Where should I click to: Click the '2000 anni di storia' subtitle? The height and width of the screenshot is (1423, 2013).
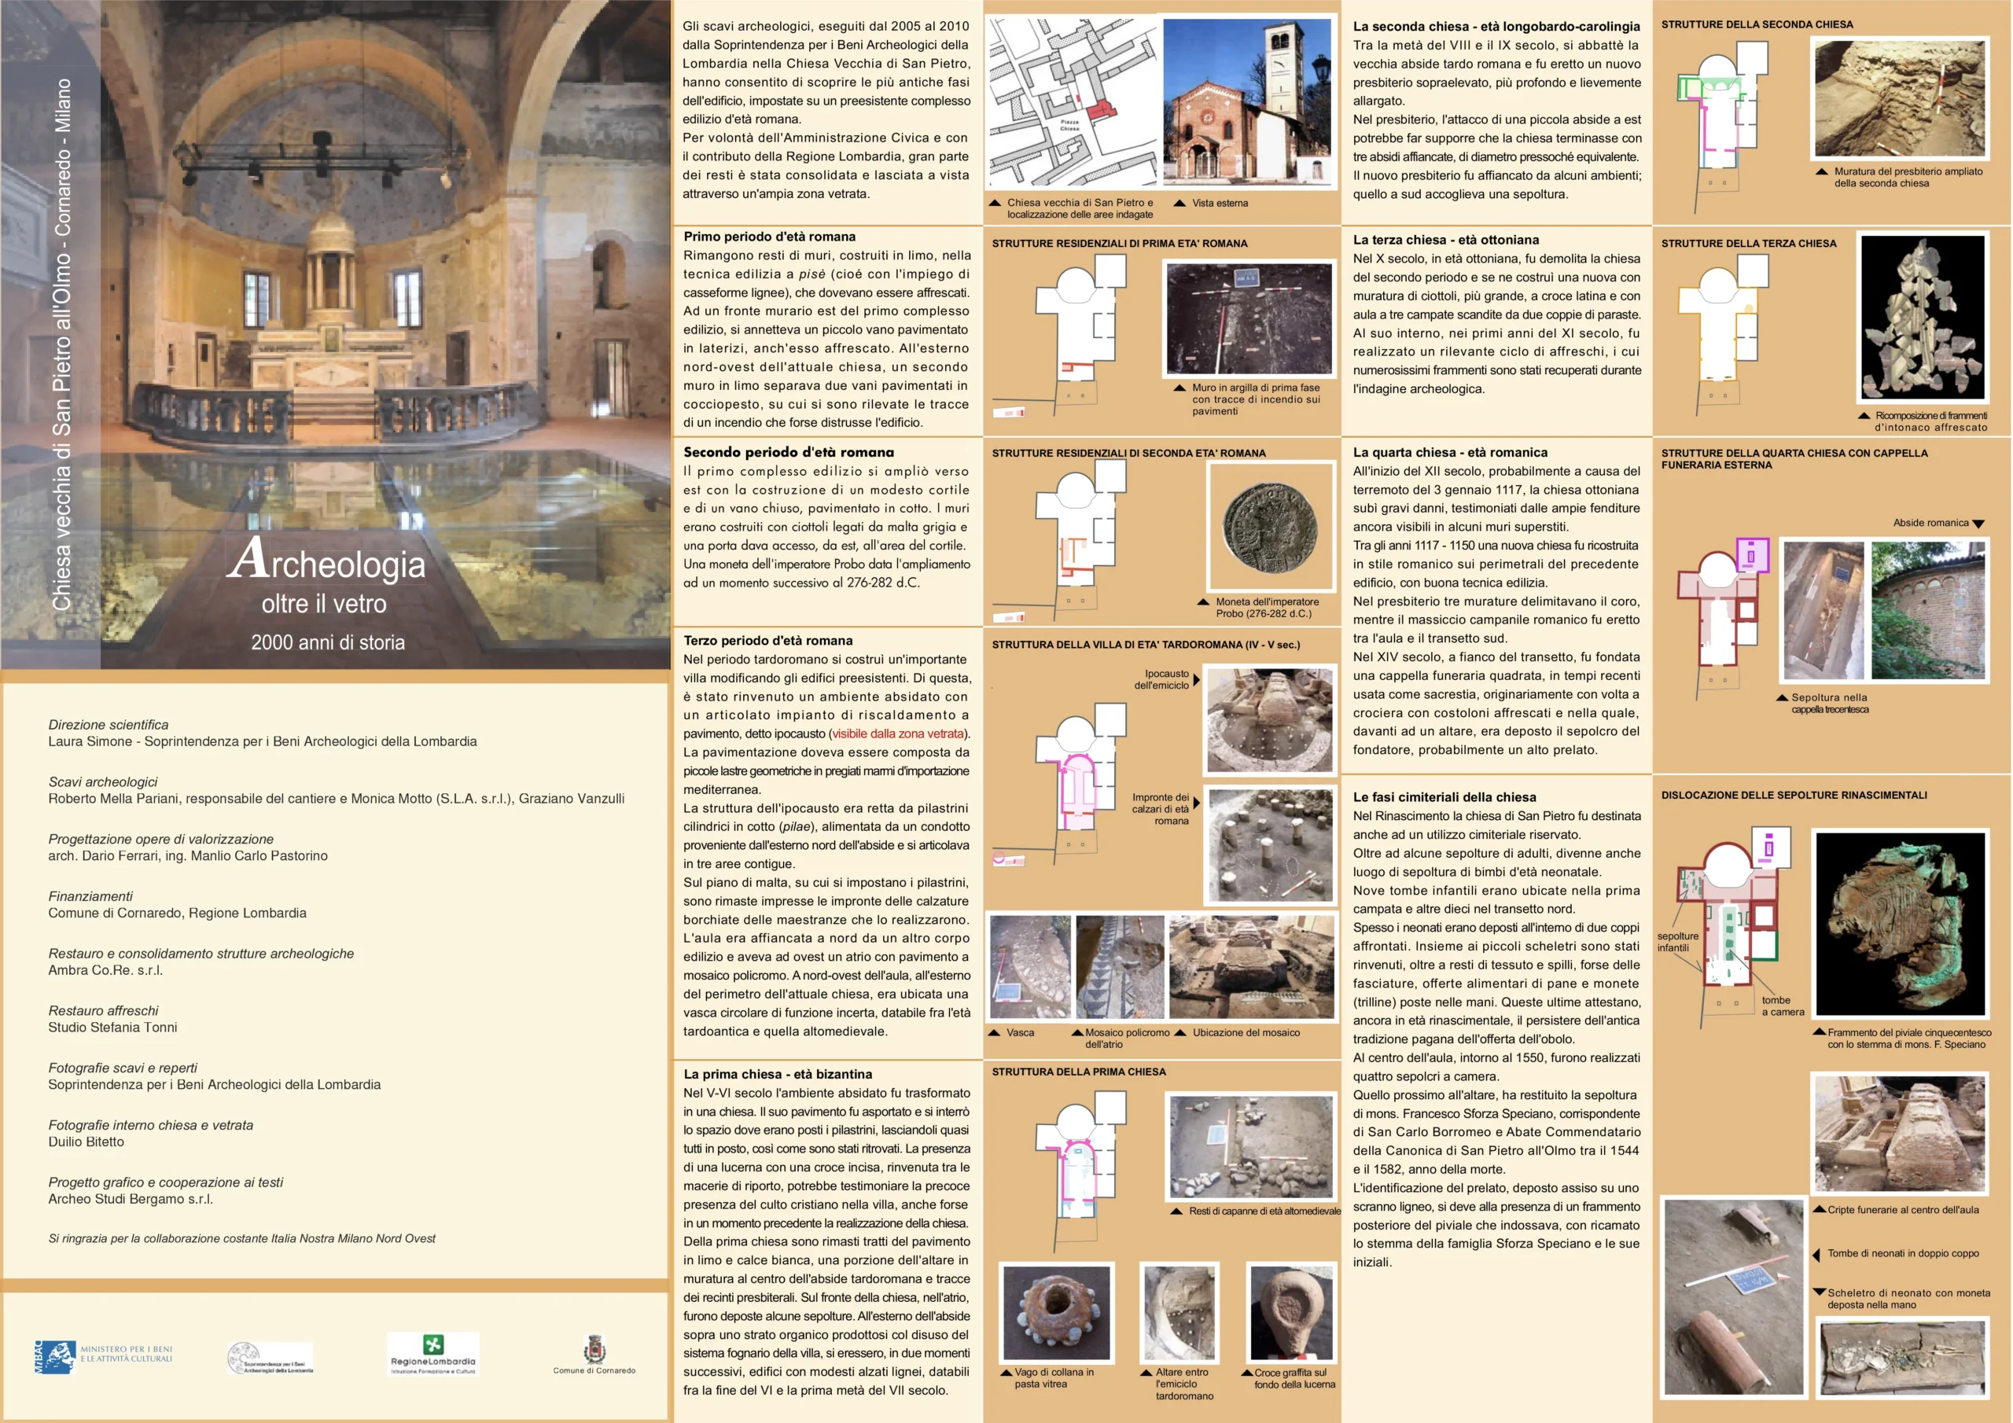click(x=328, y=642)
